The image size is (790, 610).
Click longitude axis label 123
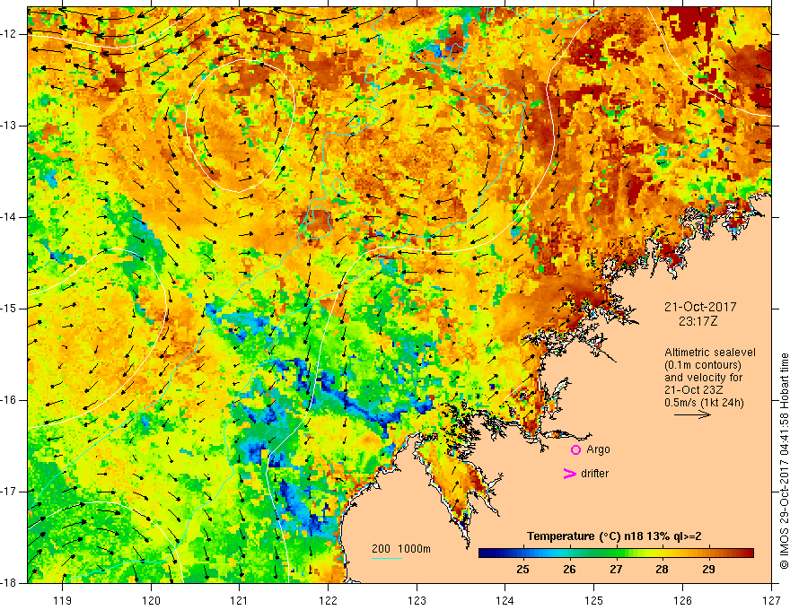tap(417, 600)
